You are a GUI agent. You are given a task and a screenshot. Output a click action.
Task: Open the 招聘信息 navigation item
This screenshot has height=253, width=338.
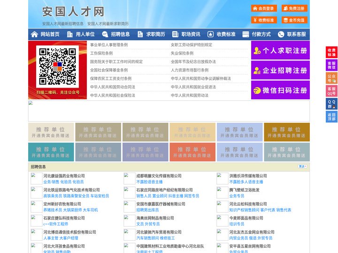coord(120,34)
